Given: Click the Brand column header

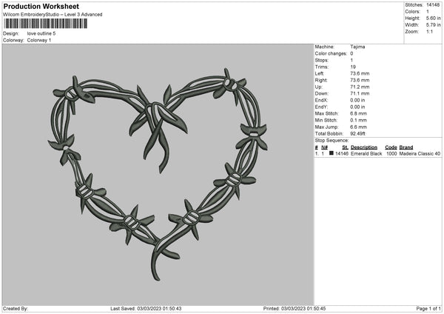Looking at the screenshot, I should pos(406,147).
